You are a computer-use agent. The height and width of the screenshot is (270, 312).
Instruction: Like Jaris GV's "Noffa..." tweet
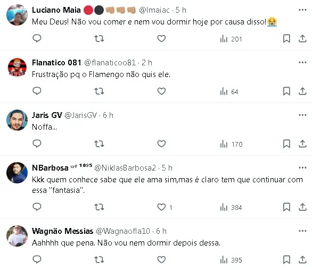click(161, 144)
